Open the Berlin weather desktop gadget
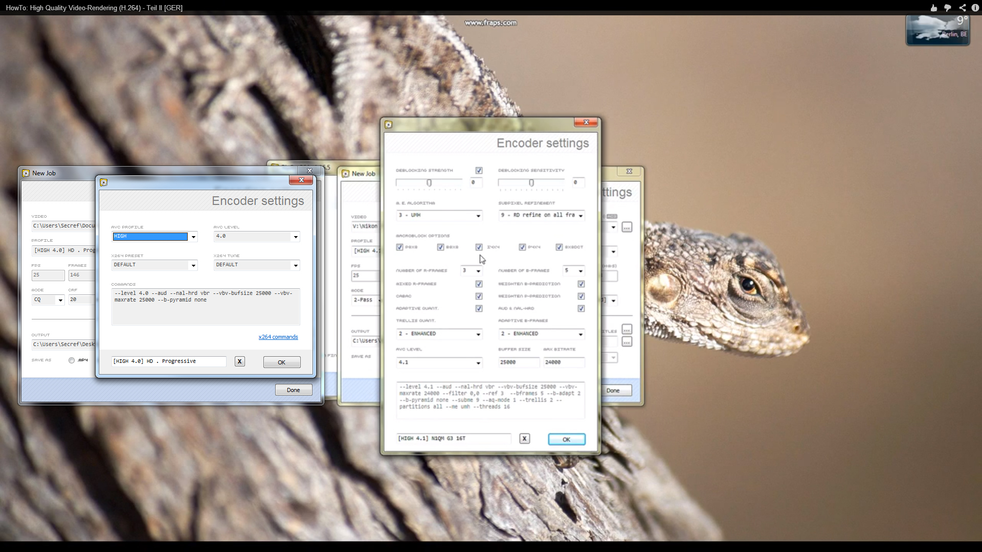The width and height of the screenshot is (982, 552). point(938,30)
